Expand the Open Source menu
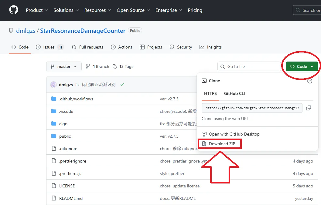321x205 pixels. coord(133,10)
